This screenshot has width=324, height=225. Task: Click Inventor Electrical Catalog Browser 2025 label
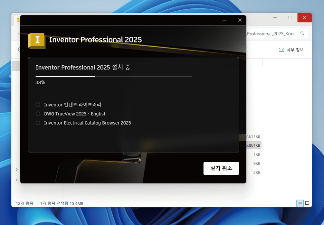click(x=88, y=123)
